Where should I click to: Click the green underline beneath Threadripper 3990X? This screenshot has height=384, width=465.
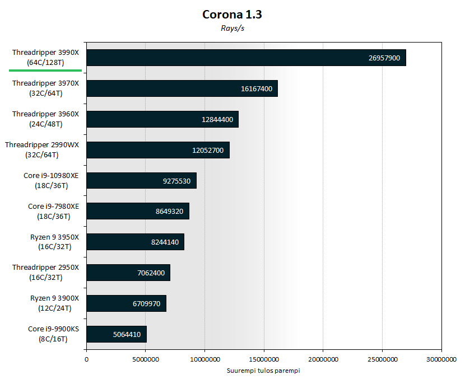point(45,71)
